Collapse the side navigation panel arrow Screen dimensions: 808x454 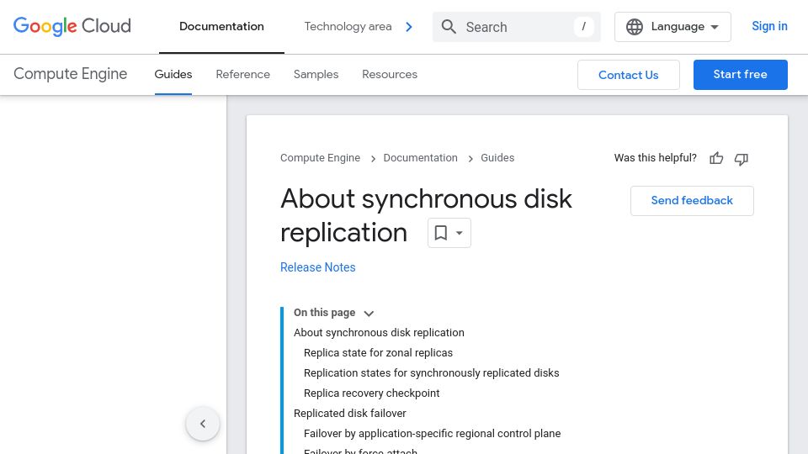point(203,424)
